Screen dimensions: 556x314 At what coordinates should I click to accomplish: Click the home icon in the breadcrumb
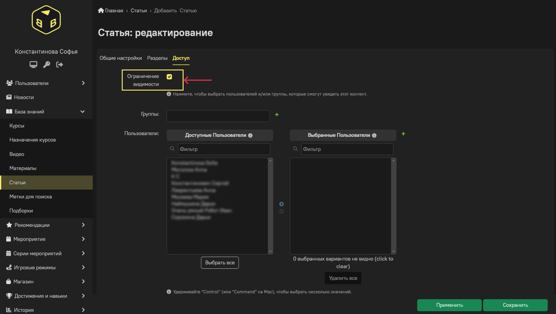click(x=101, y=11)
